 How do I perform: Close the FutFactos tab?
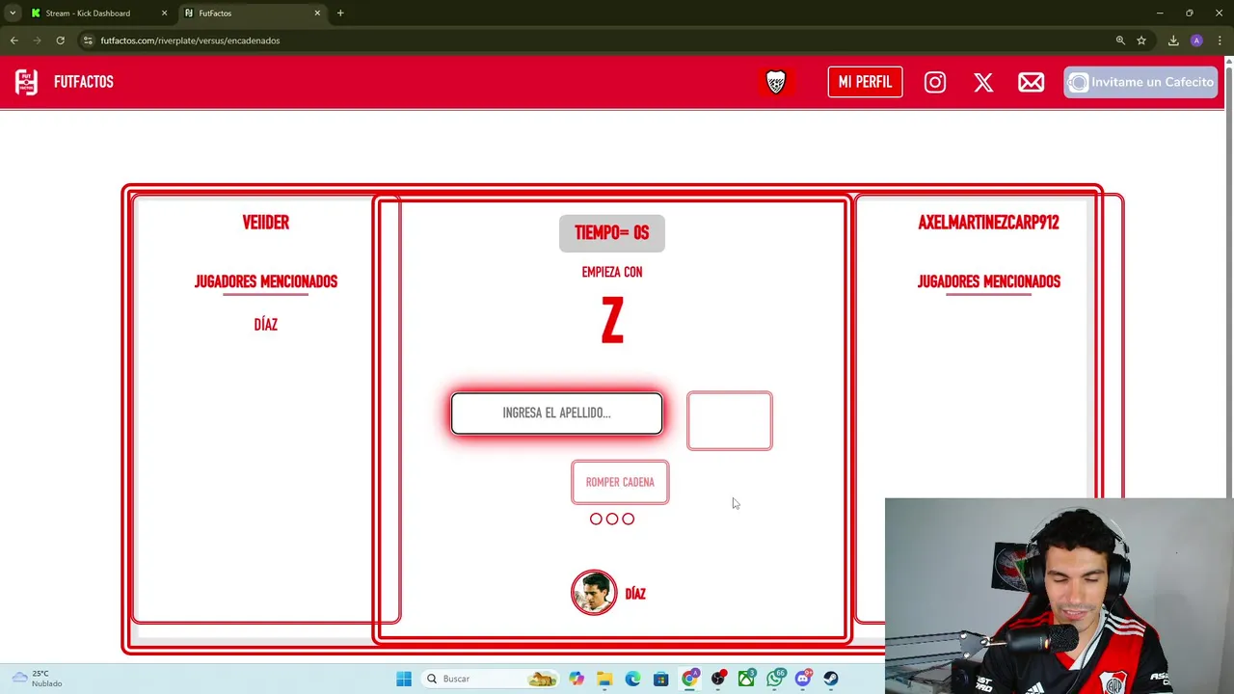[317, 13]
